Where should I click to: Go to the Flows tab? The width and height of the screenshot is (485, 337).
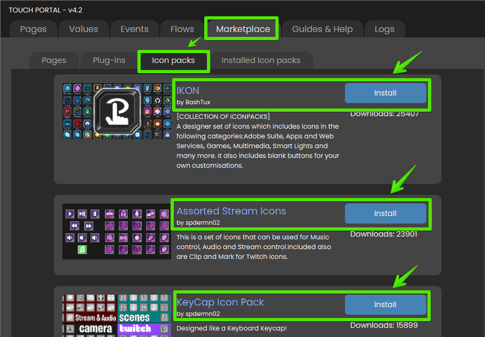(x=182, y=29)
